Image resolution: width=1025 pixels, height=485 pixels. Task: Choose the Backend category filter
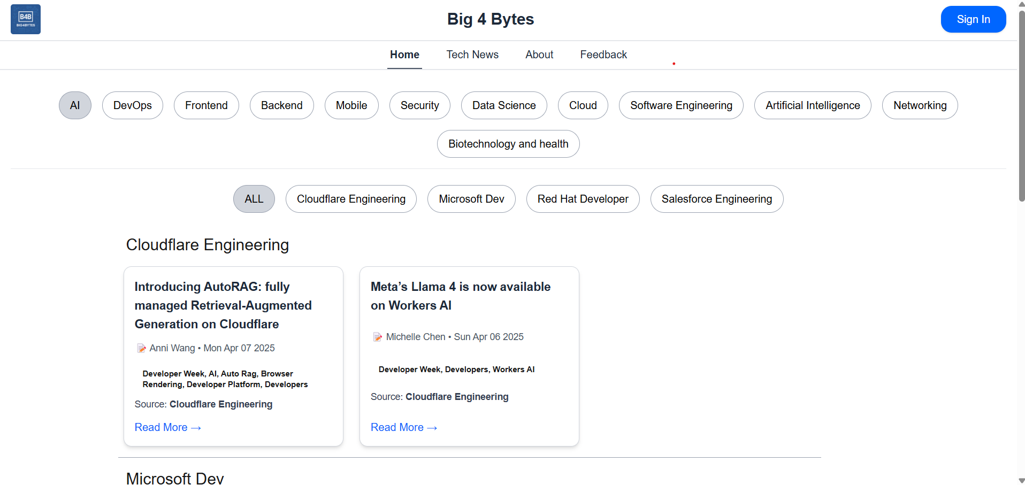[282, 105]
